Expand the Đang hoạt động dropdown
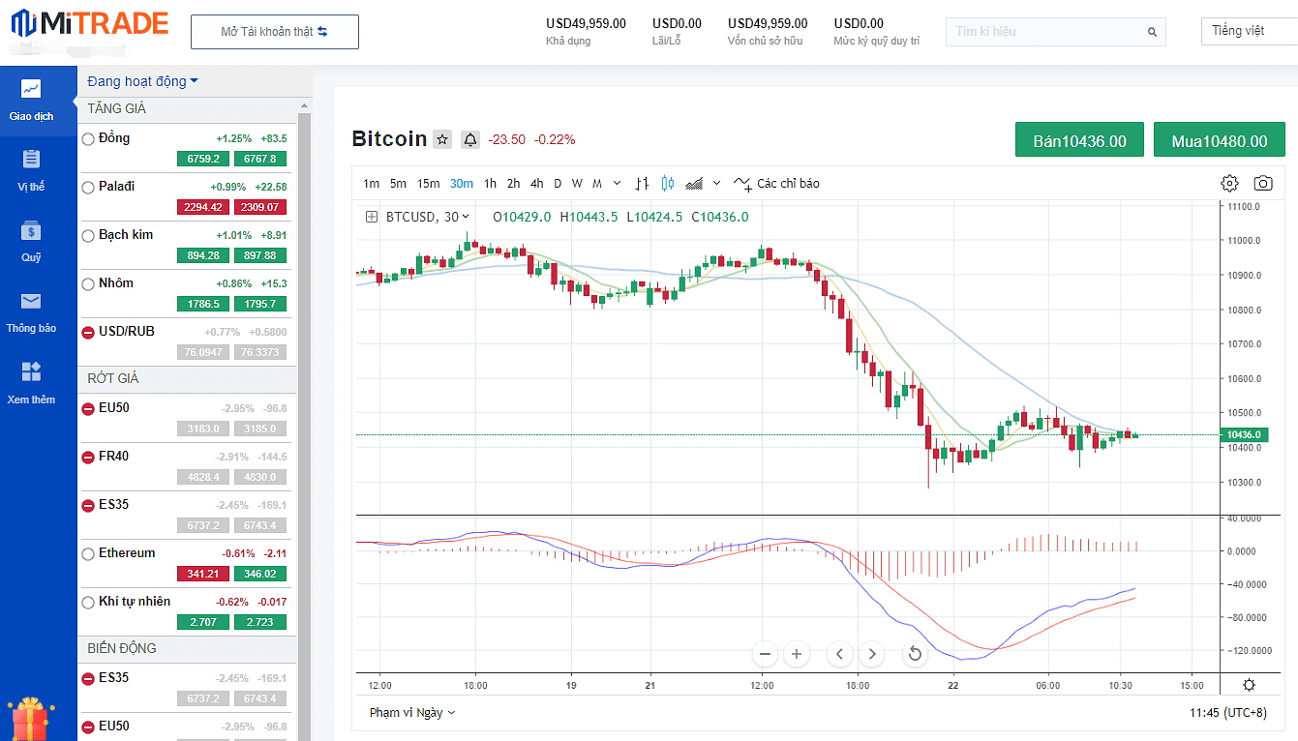This screenshot has width=1298, height=741. tap(142, 81)
